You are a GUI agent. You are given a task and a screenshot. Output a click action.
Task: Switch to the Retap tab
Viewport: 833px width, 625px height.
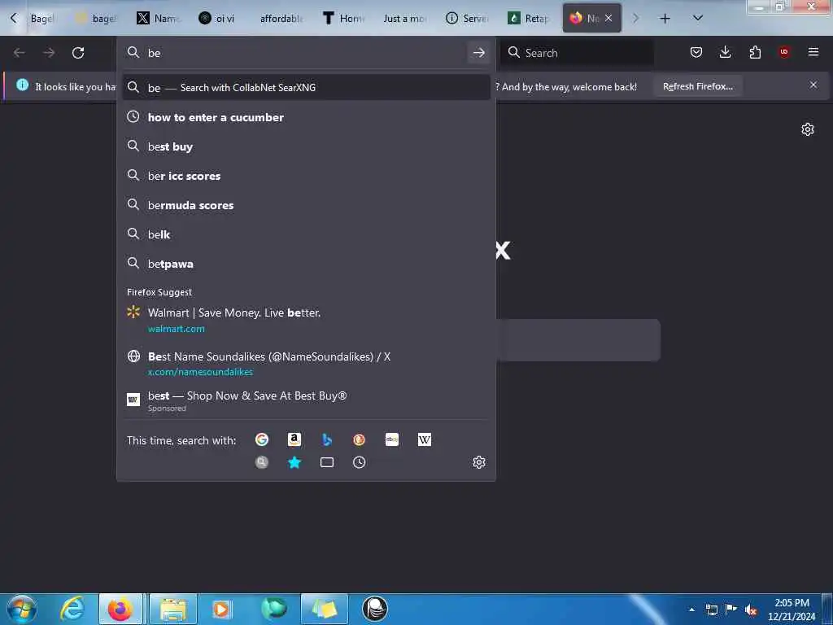click(x=529, y=19)
